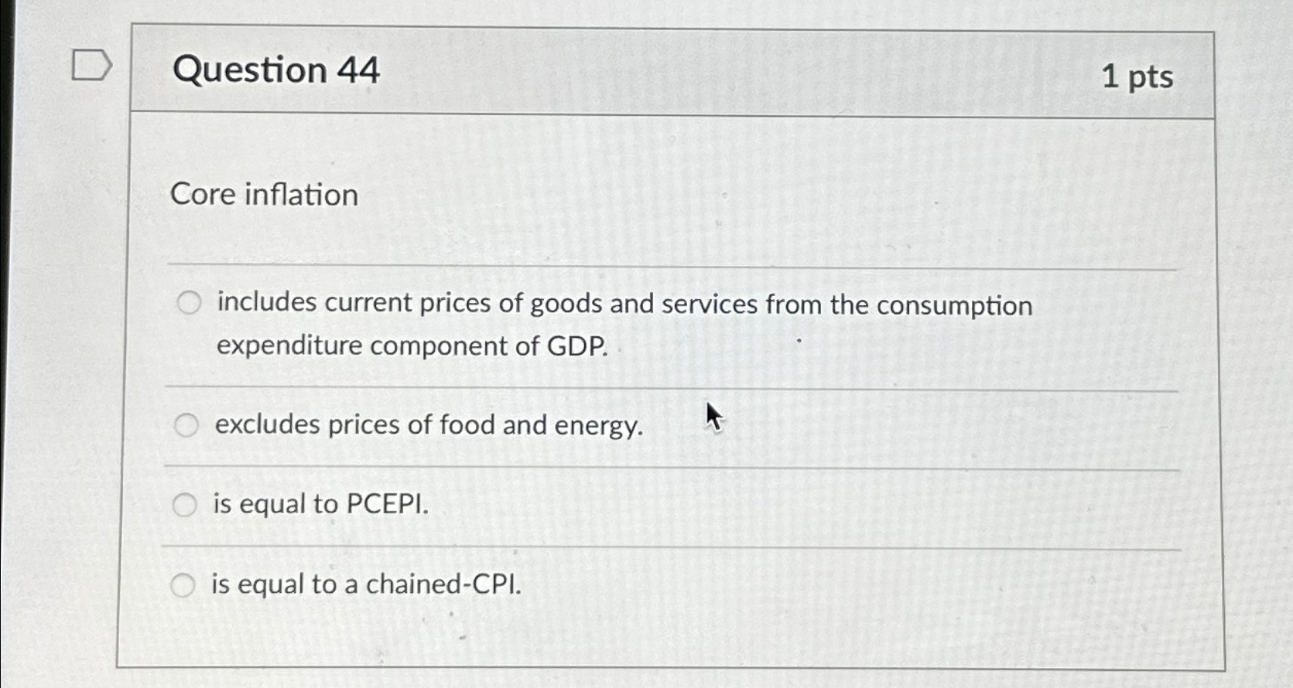The width and height of the screenshot is (1293, 688).
Task: Click the first answer's text about current prices
Action: (x=623, y=305)
